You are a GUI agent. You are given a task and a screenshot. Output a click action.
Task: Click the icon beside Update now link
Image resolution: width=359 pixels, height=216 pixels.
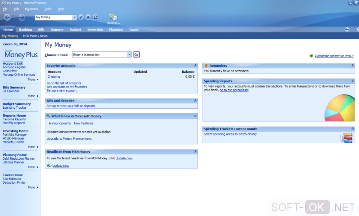tap(49, 166)
